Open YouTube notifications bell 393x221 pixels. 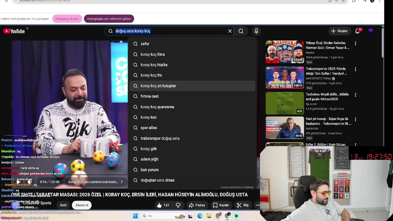click(357, 31)
